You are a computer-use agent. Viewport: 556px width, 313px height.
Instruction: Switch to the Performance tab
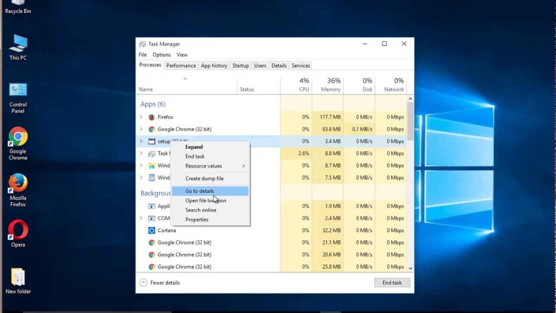click(x=181, y=66)
